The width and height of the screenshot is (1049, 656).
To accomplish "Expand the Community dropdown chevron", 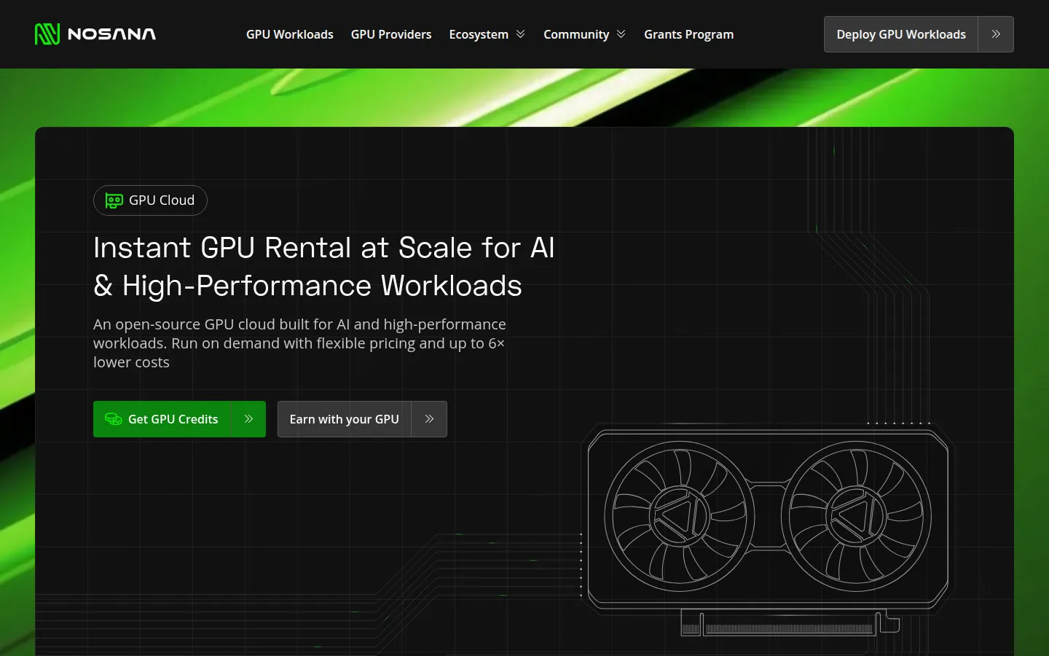I will coord(621,34).
